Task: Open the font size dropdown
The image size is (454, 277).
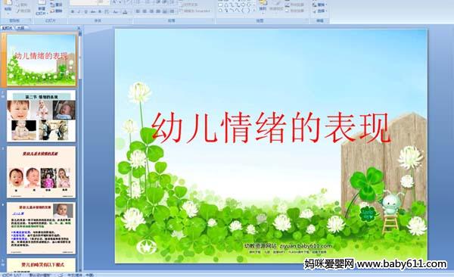Action: [104, 2]
